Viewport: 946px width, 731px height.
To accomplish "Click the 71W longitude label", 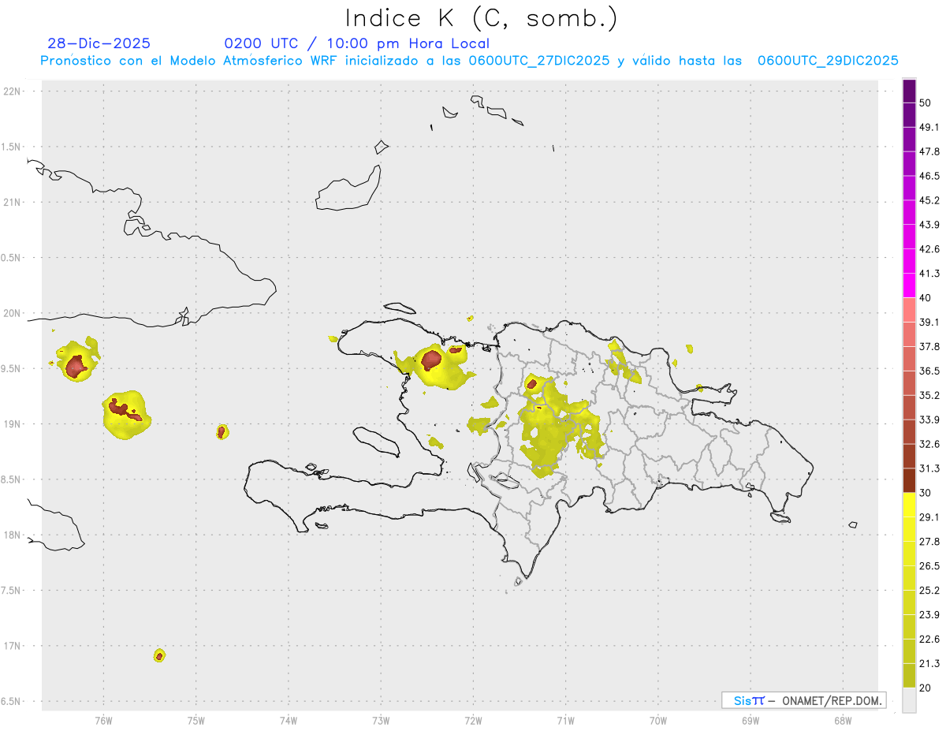I will pyautogui.click(x=565, y=720).
